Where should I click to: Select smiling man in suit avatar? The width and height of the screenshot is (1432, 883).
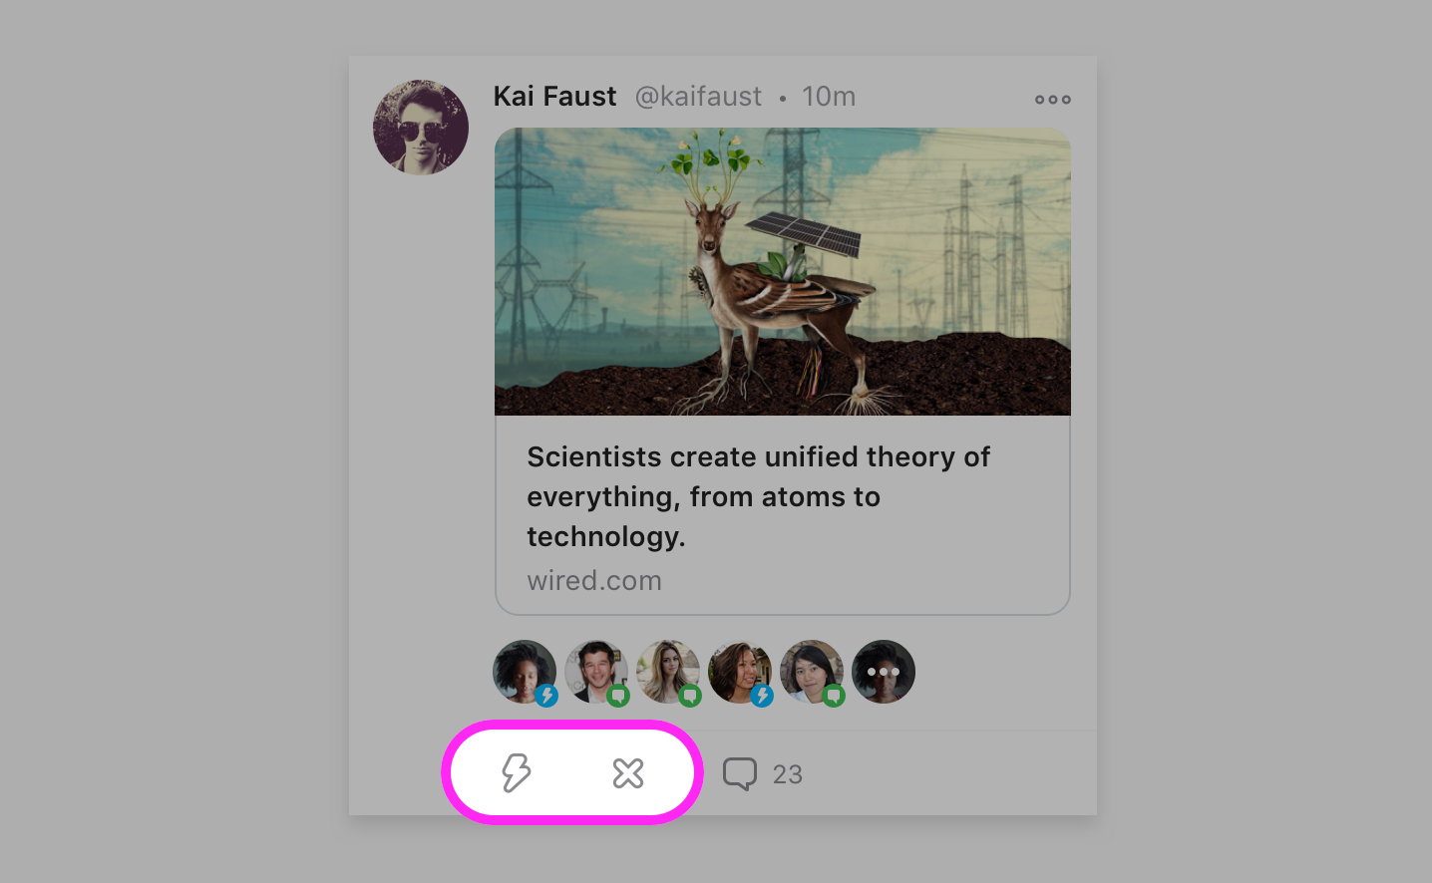(x=594, y=668)
